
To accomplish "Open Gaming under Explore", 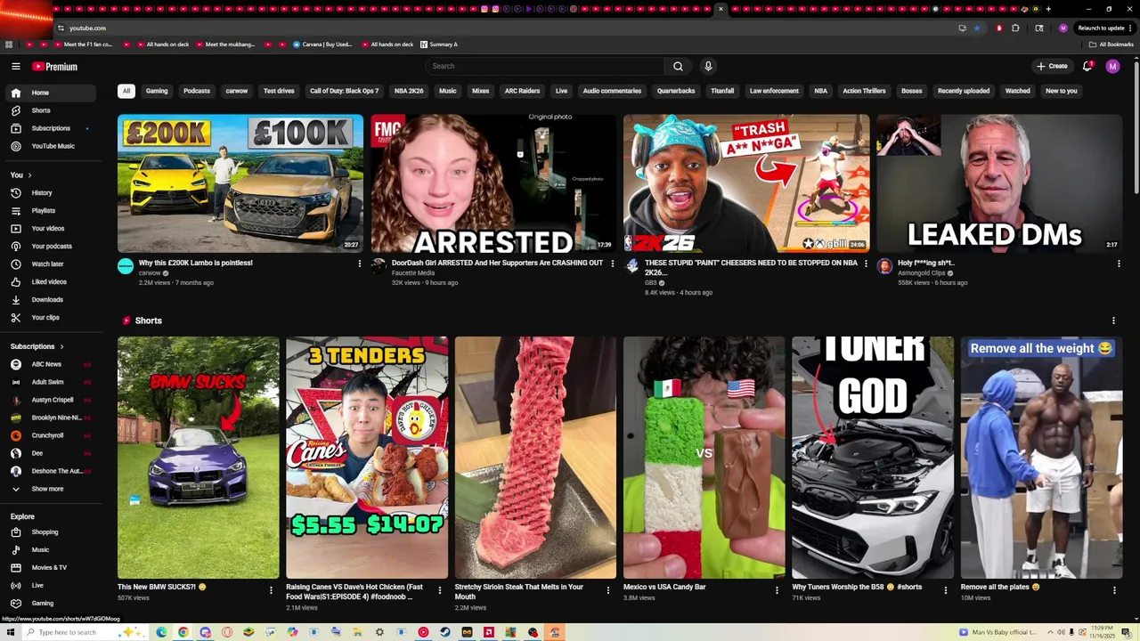I will [52, 604].
